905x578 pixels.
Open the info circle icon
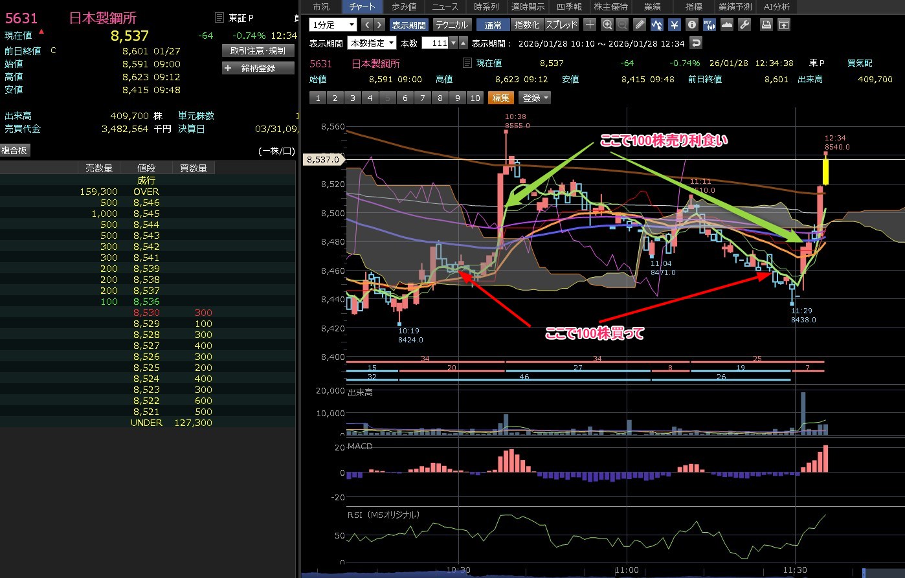(691, 25)
